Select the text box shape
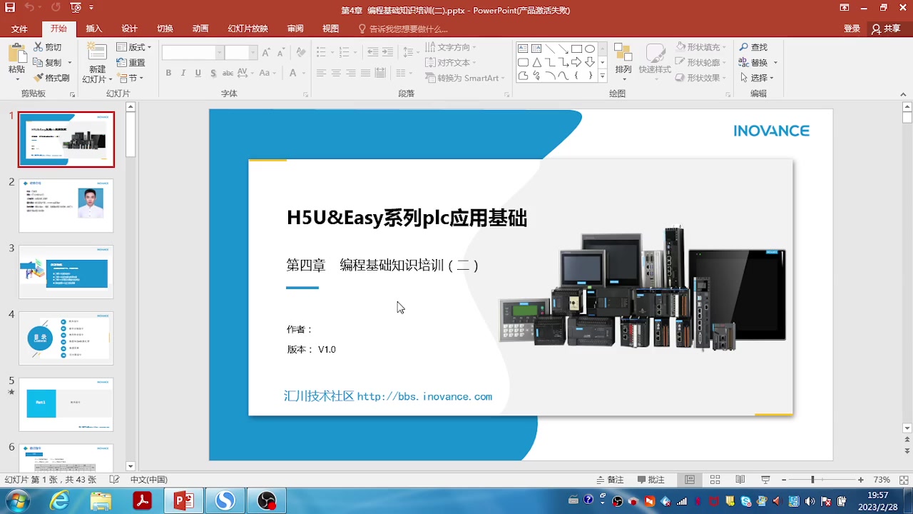The height and width of the screenshot is (514, 913). [x=523, y=49]
